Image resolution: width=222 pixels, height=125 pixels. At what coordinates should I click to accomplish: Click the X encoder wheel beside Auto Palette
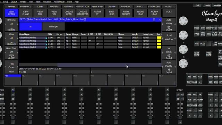(x=183, y=63)
